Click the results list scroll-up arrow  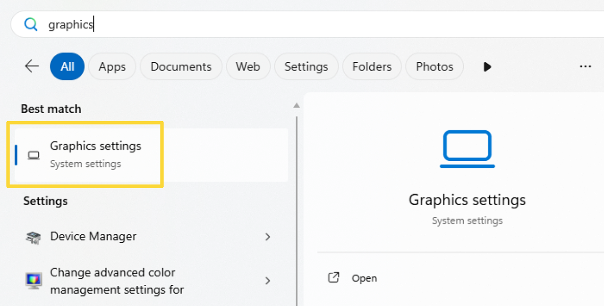pyautogui.click(x=297, y=105)
